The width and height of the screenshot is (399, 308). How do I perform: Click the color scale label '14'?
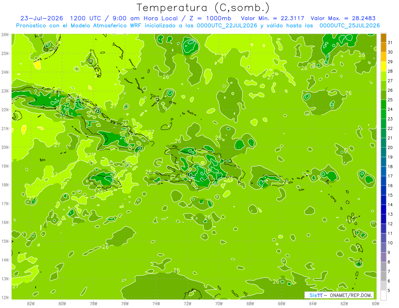click(x=390, y=205)
